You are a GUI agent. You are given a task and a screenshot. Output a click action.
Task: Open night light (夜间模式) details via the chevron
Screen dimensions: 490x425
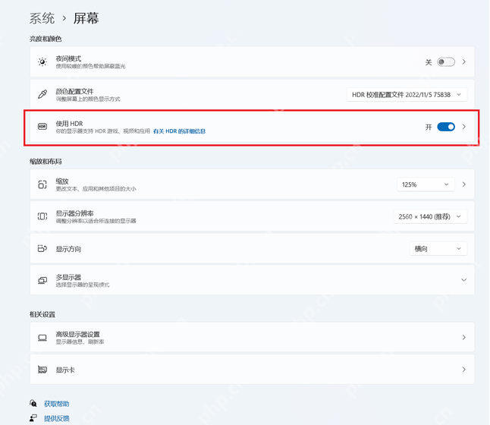click(x=464, y=62)
